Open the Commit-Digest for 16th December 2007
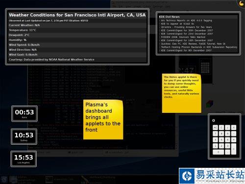This screenshot has width=245, height=184. click(187, 40)
